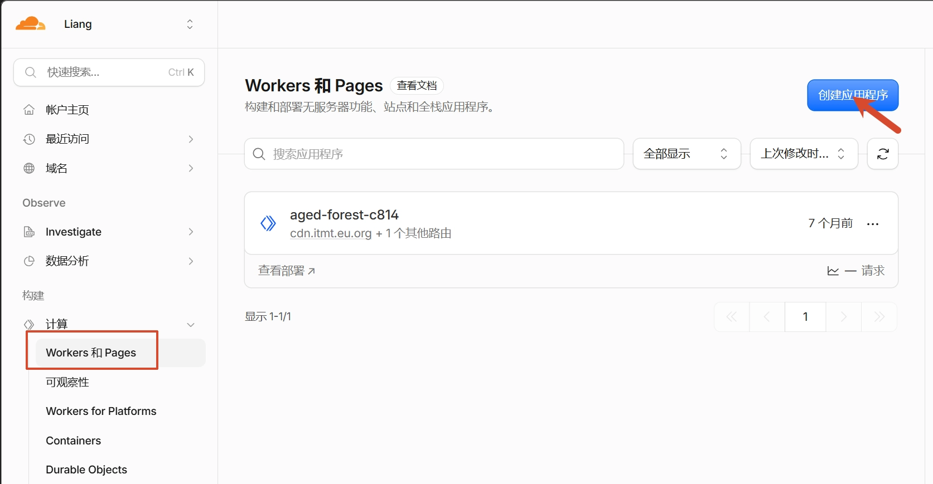Go to the next page arrow
Screen dimensions: 933x484
pyautogui.click(x=844, y=317)
